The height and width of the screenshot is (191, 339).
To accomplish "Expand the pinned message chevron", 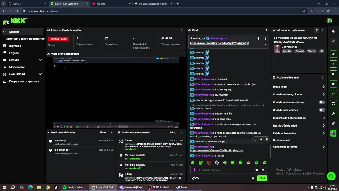I will click(265, 44).
